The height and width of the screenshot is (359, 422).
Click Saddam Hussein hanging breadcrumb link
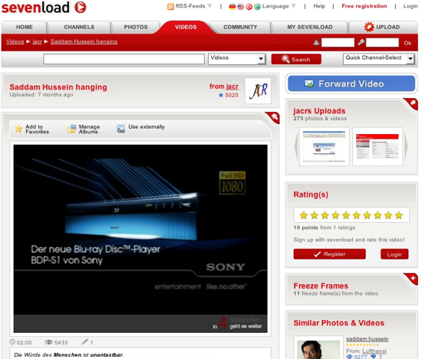pyautogui.click(x=84, y=41)
